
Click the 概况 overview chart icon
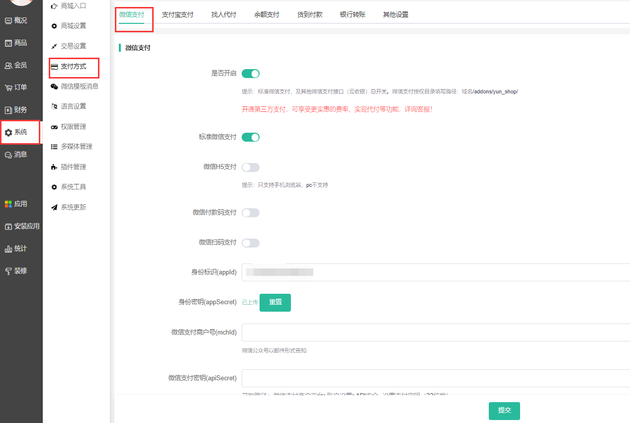pyautogui.click(x=8, y=21)
